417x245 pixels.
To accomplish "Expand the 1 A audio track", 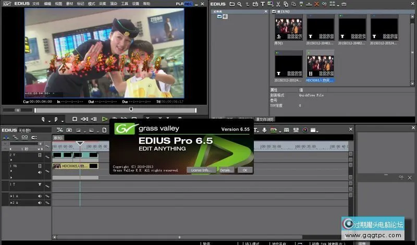I will click(11, 196).
